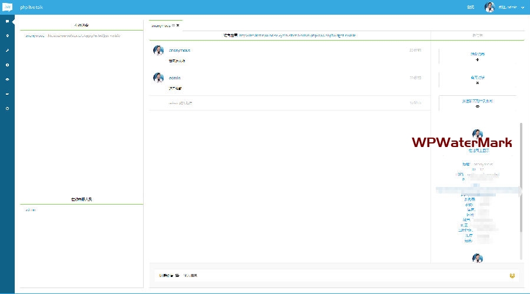Expand the admin user dropdown arrow
The width and height of the screenshot is (530, 294).
click(x=522, y=8)
